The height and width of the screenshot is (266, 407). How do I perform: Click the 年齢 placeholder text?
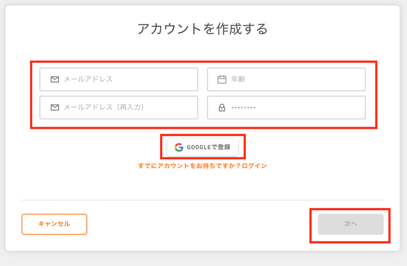point(238,79)
